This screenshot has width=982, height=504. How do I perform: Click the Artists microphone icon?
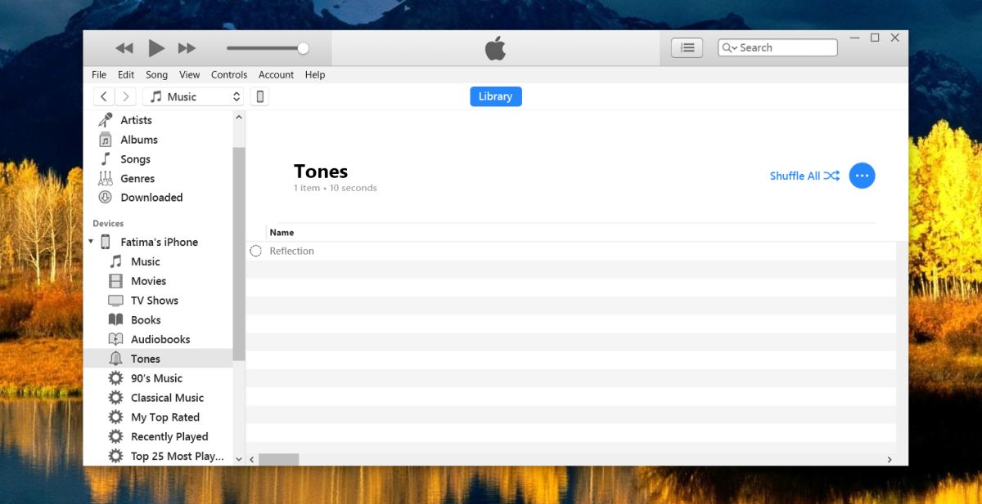click(106, 120)
